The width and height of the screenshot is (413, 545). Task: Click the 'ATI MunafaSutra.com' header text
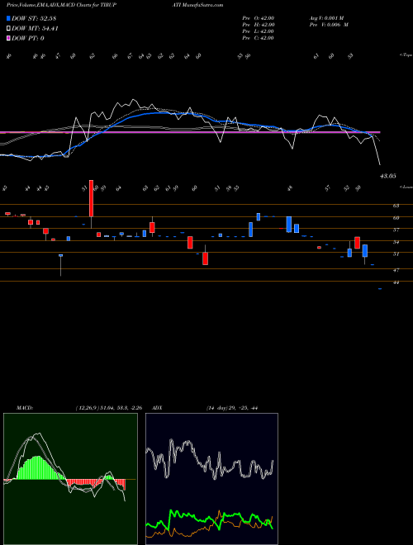click(x=197, y=5)
